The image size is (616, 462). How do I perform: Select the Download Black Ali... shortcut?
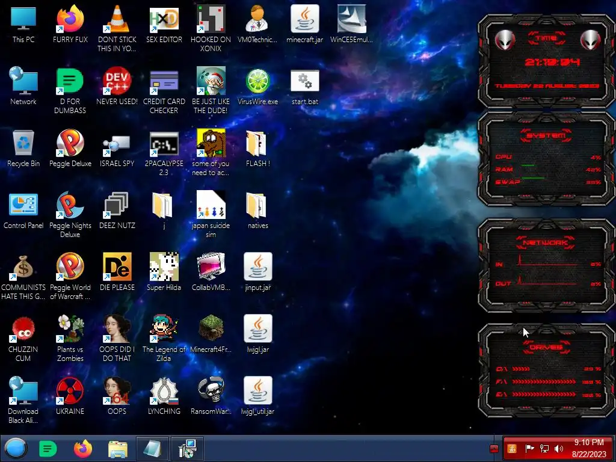23,400
